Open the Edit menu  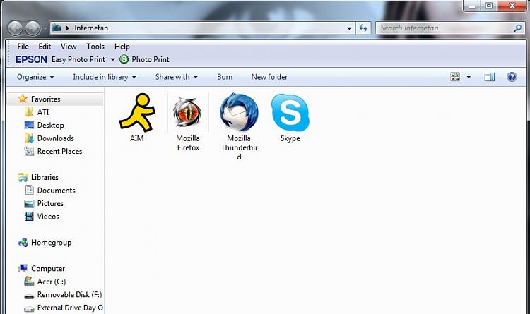pyautogui.click(x=45, y=47)
